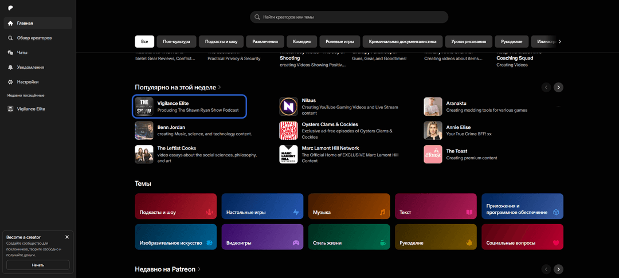Click Practical Privacy & Security text
The image size is (619, 278).
(234, 58)
